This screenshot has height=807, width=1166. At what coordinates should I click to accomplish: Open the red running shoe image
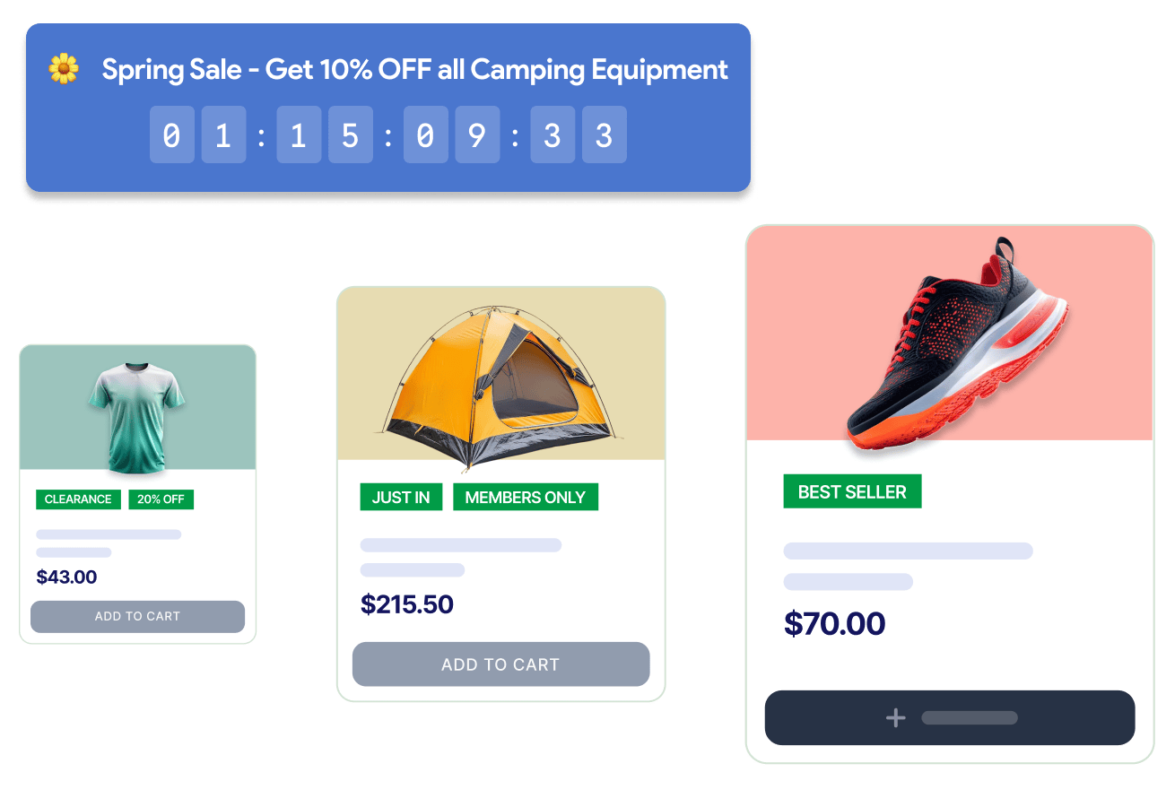click(950, 334)
